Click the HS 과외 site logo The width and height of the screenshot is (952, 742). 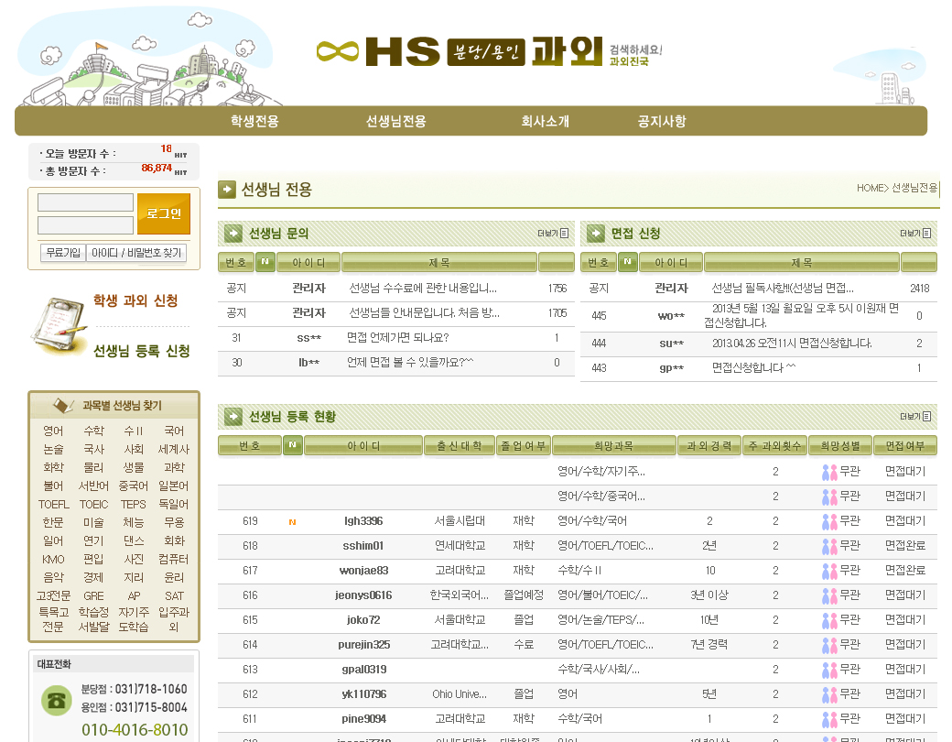488,50
